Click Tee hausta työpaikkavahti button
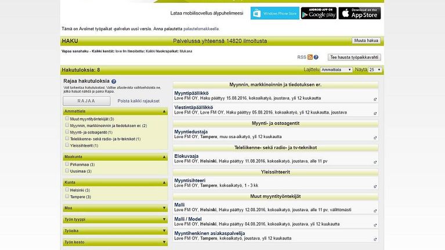Viewport: 445px width, 250px height. [354, 57]
